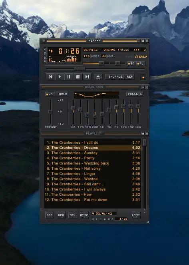Click the spectrum analyzer visualization display

pos(64,59)
